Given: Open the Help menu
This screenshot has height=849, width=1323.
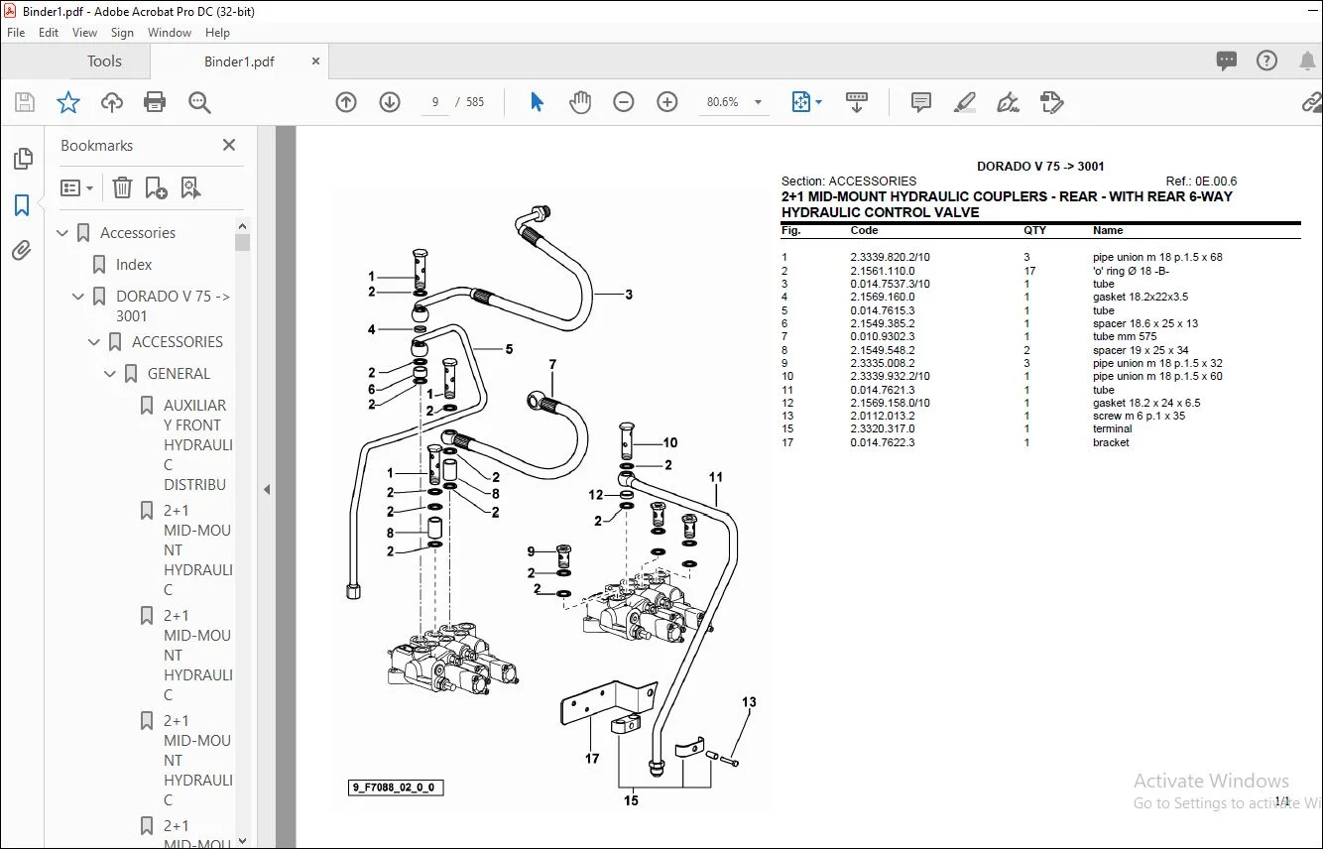Looking at the screenshot, I should [217, 33].
